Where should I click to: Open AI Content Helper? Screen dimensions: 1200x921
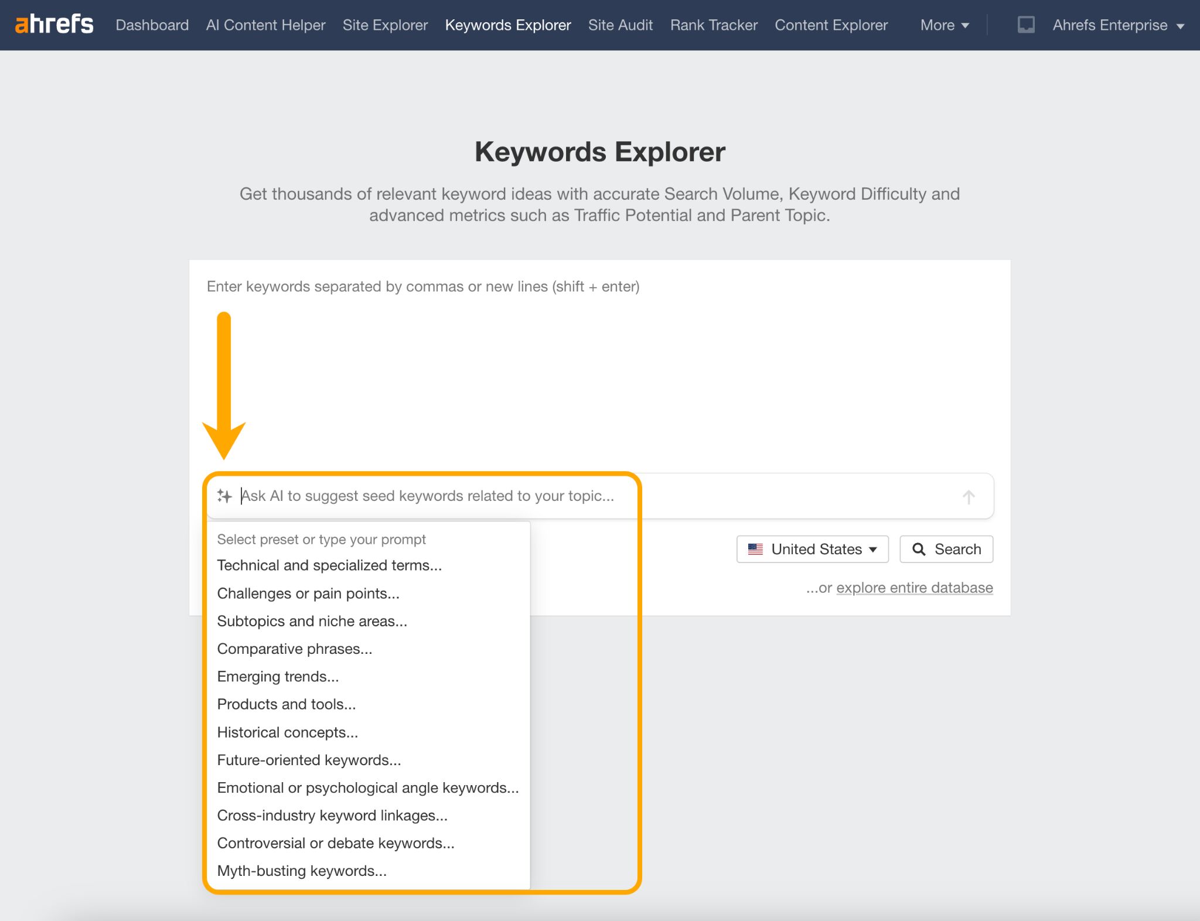pyautogui.click(x=265, y=25)
